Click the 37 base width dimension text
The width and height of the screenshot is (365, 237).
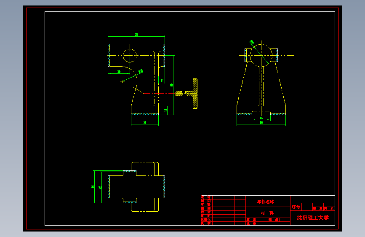(145, 122)
